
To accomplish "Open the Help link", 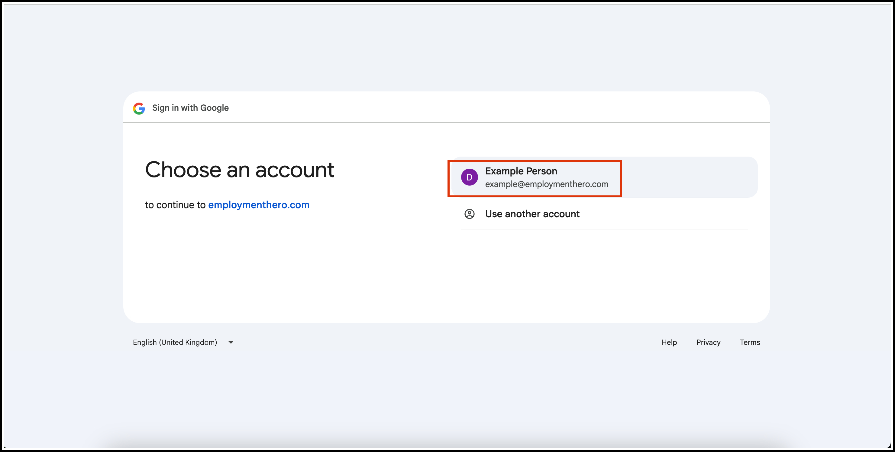I will point(669,342).
